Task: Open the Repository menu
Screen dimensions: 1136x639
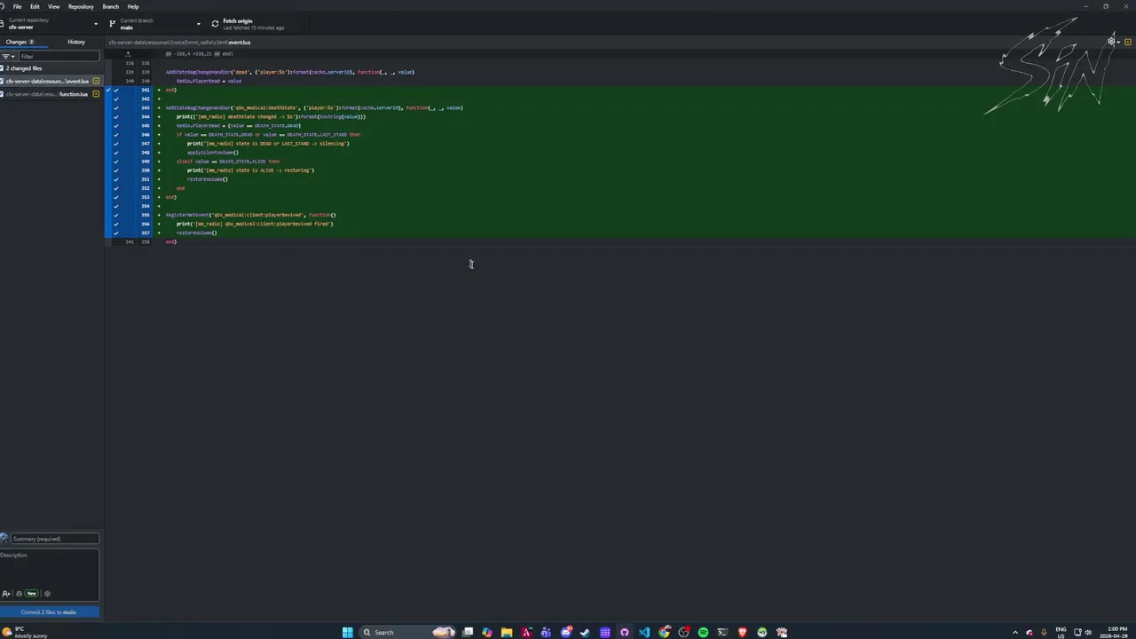Action: [x=81, y=6]
